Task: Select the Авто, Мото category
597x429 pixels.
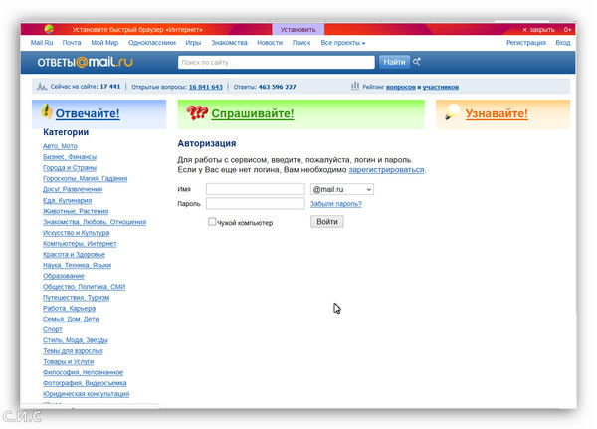Action: (60, 146)
